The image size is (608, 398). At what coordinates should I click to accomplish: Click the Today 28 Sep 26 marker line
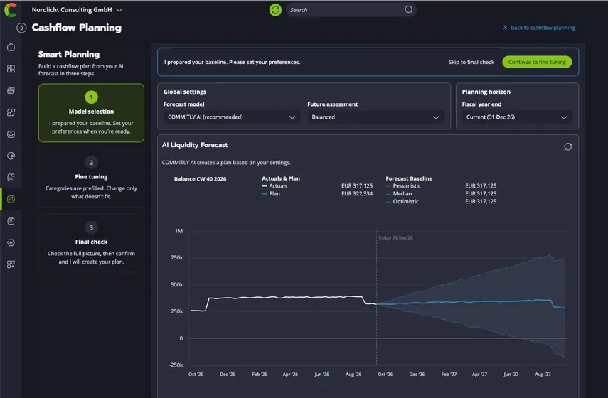(376, 298)
